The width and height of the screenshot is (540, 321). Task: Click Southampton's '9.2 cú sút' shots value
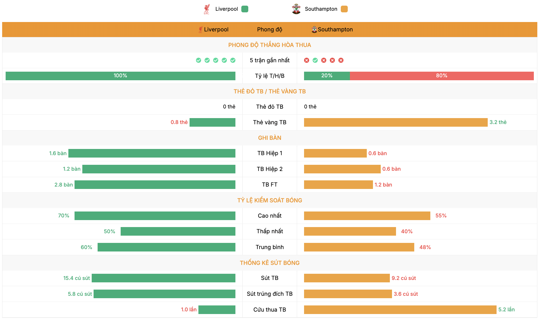404,278
